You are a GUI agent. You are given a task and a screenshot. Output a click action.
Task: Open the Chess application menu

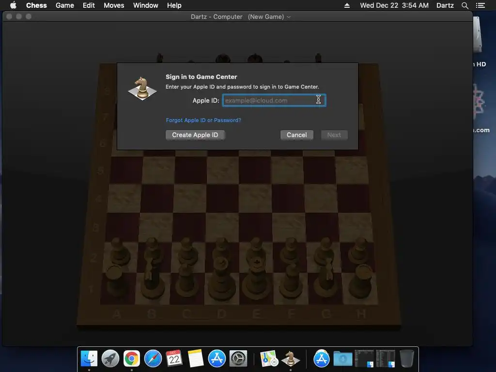(36, 5)
